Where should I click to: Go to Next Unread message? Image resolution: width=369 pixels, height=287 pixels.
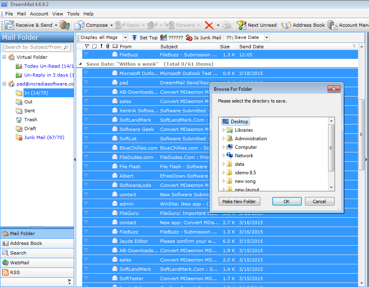pos(256,25)
